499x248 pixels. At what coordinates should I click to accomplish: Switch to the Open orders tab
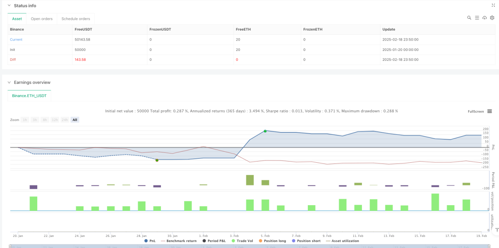coord(41,19)
